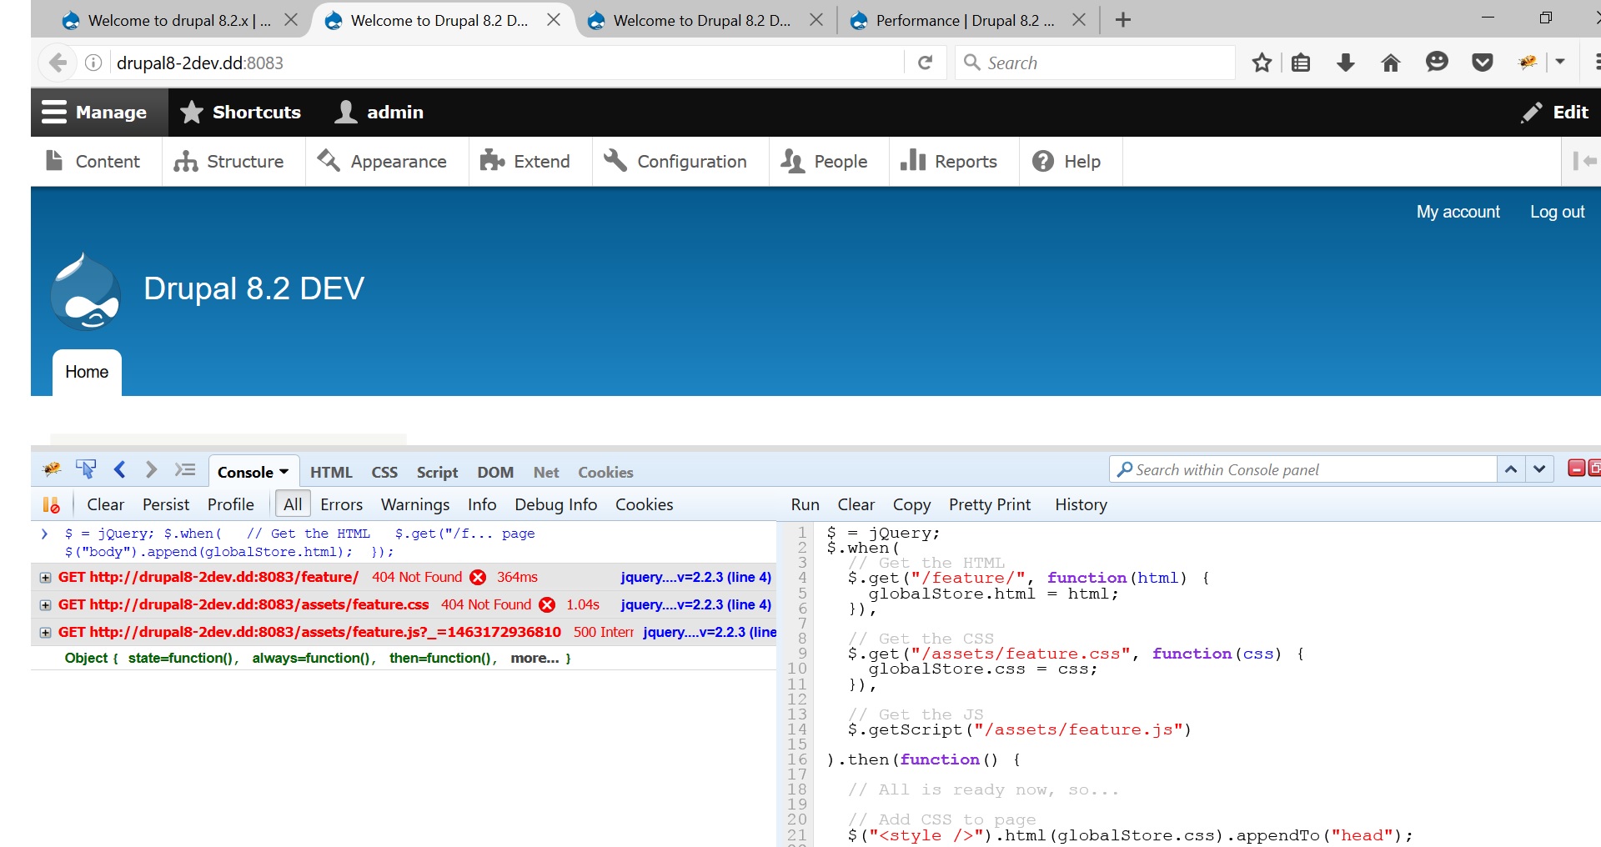The height and width of the screenshot is (847, 1601).
Task: Click the Search within Console panel field
Action: (x=1303, y=469)
